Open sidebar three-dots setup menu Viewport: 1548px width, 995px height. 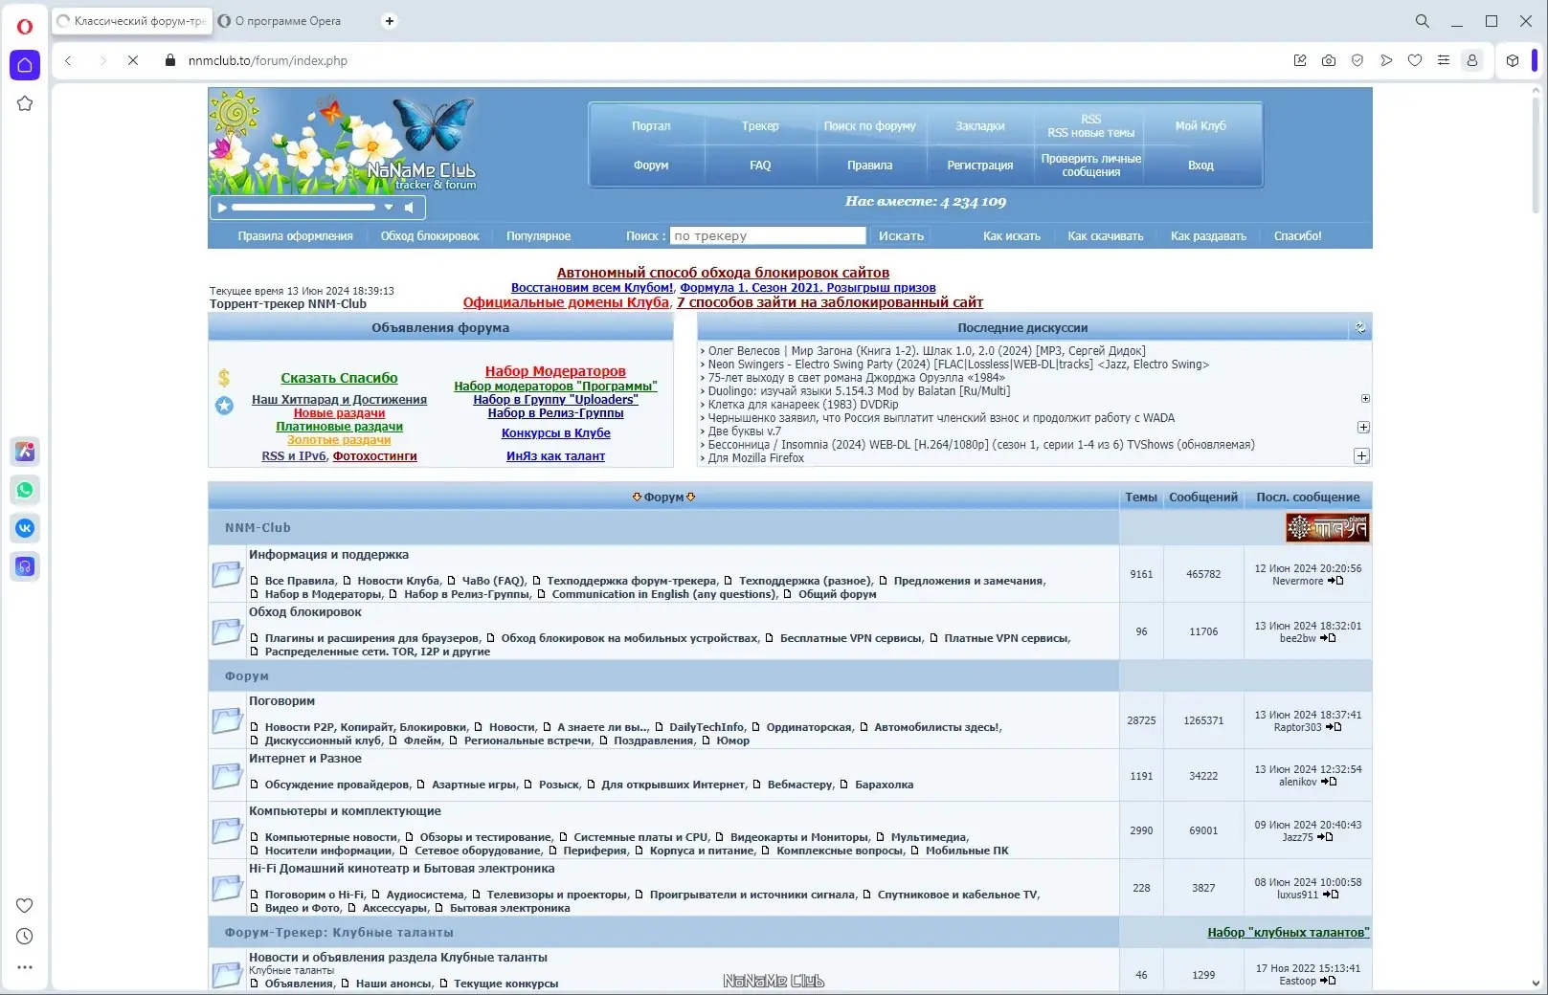[x=25, y=967]
